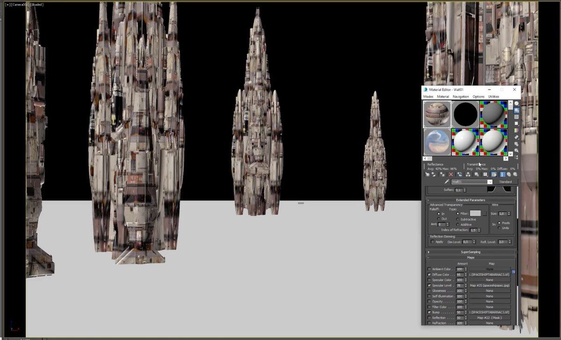
Task: Open the Modes menu
Action: [x=428, y=97]
